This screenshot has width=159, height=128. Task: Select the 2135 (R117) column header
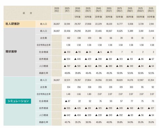[151, 10]
